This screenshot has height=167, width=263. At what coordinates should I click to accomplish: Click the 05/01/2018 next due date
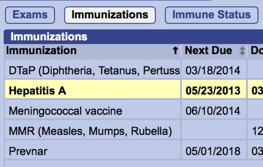click(213, 151)
